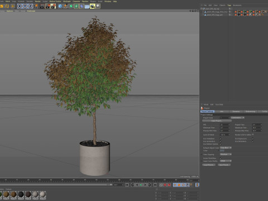This screenshot has height=201, width=268.
Task: Toggle the X axis lock
Action: point(20,6)
